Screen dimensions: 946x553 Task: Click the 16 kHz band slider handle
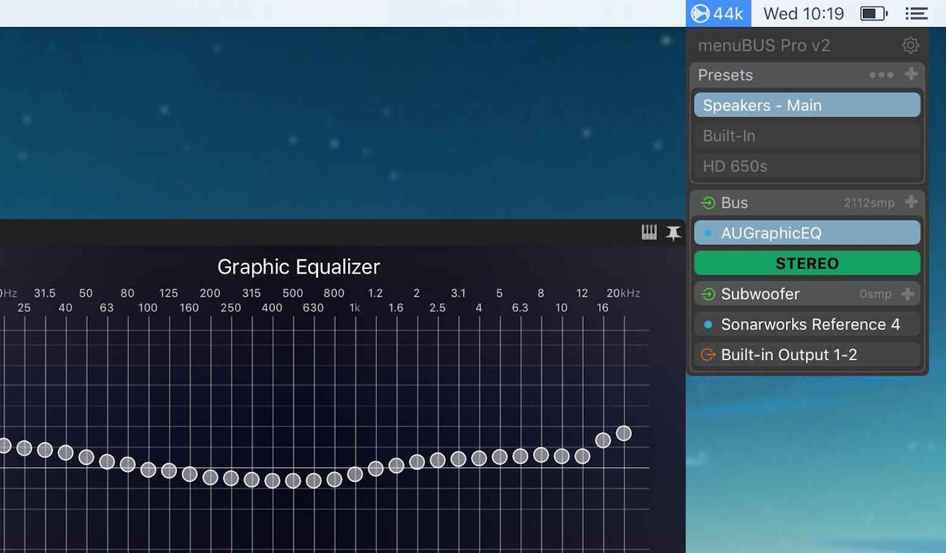603,440
